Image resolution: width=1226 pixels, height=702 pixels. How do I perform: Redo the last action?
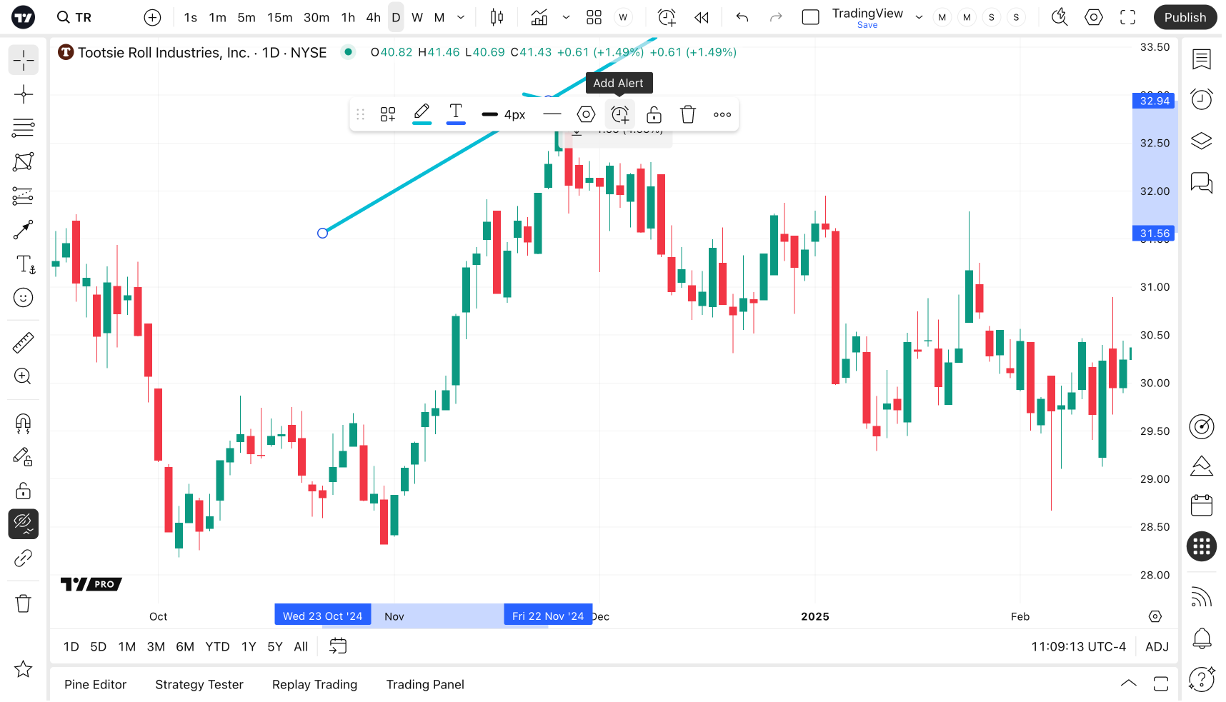point(776,17)
